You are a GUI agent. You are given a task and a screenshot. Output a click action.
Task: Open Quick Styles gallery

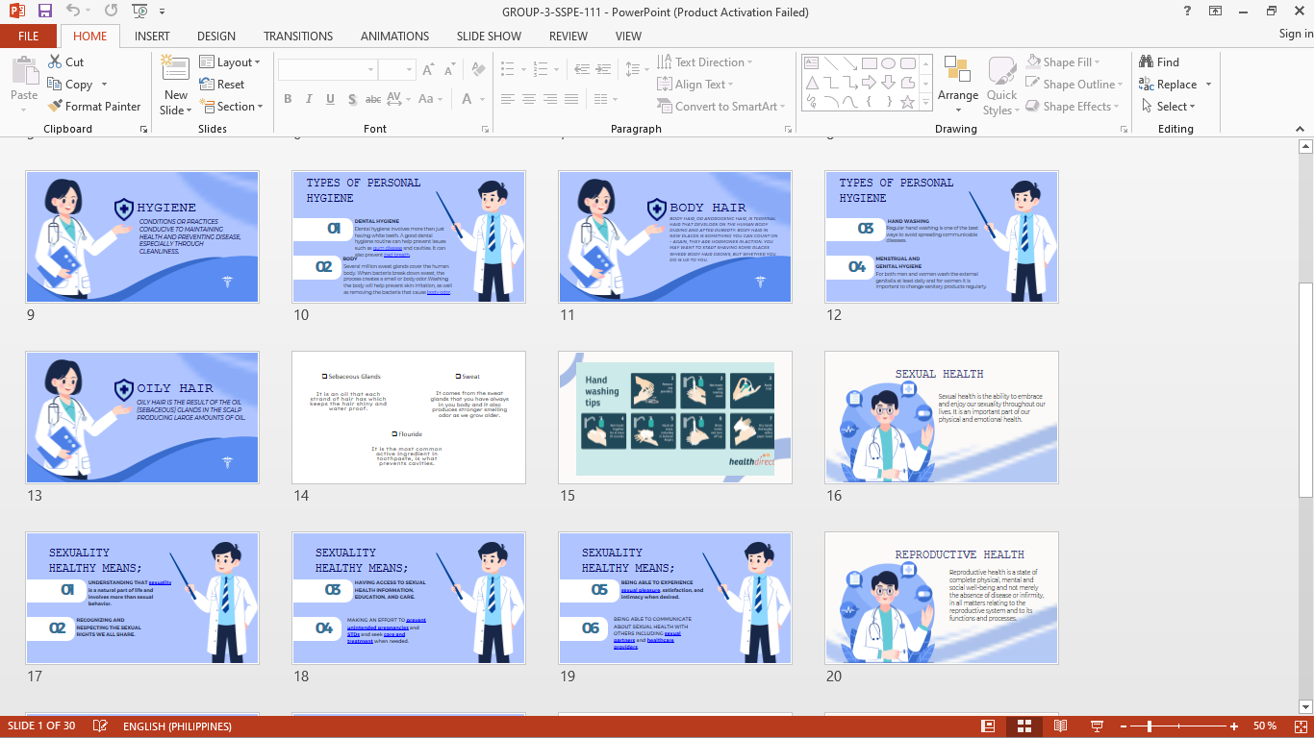pos(1001,85)
